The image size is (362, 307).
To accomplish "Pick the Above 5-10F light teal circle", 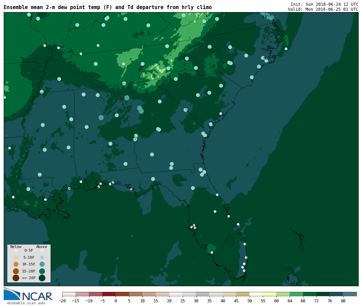I will point(42,257).
